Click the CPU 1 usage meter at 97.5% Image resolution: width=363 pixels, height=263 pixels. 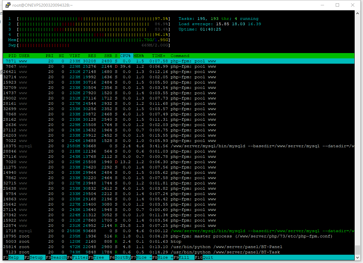coord(89,19)
